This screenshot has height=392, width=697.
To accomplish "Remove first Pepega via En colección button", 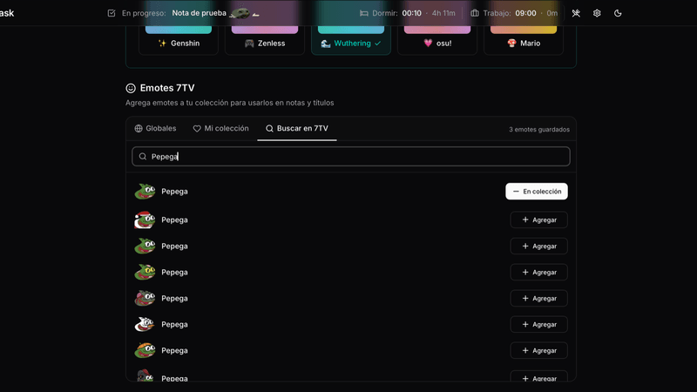I will tap(537, 192).
